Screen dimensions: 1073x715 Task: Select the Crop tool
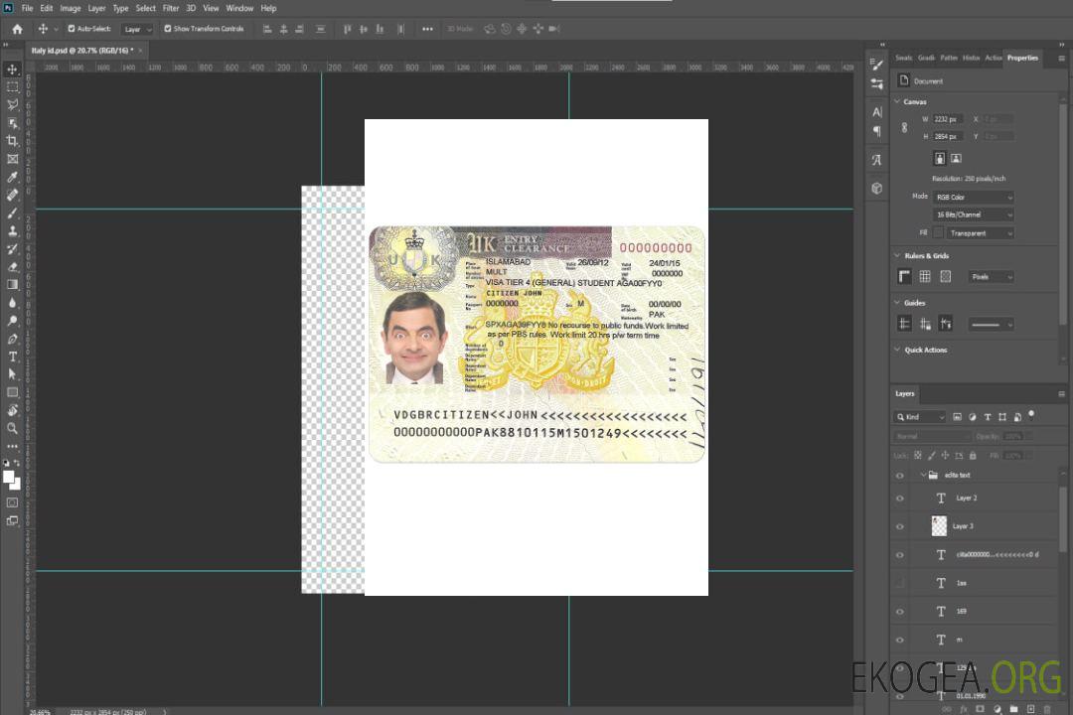12,141
